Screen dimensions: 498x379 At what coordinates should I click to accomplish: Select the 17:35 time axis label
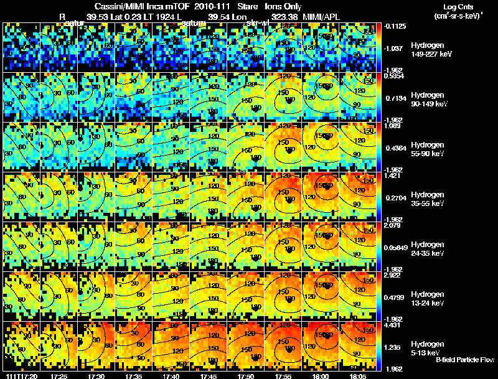coord(134,376)
